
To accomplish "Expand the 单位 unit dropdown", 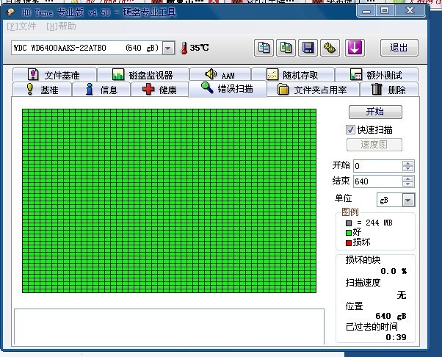I will click(408, 200).
